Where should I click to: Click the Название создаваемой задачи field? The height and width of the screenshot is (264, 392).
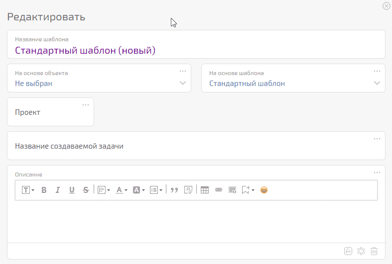196,146
